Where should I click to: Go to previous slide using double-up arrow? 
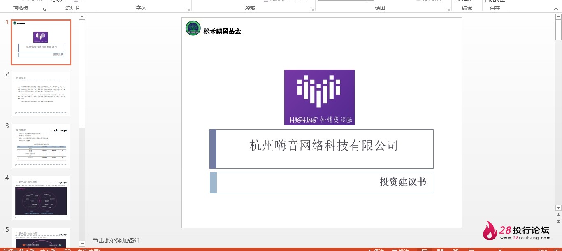click(x=558, y=215)
